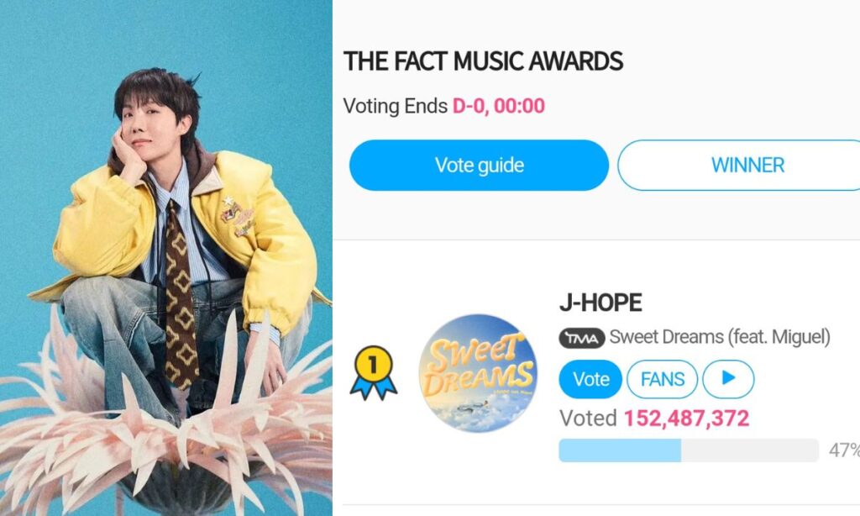Play the Sweet Dreams preview
860x516 pixels.
(x=728, y=379)
